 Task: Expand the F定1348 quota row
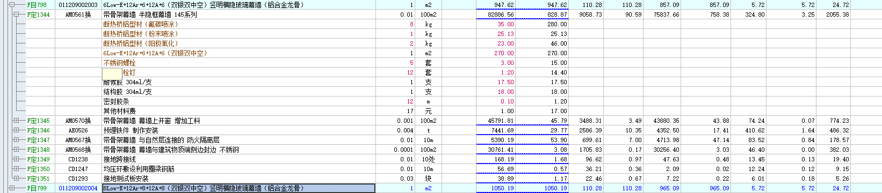pos(16,150)
